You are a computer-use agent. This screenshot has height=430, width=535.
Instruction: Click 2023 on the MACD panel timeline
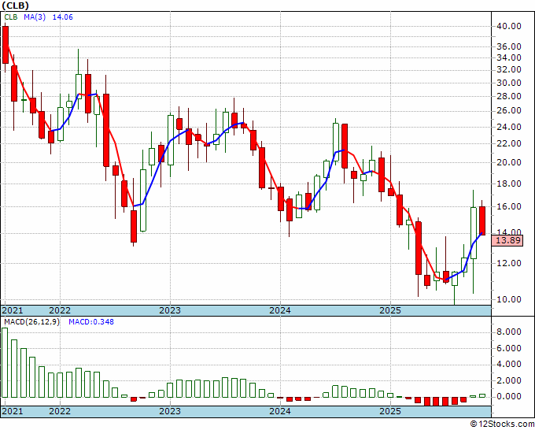(x=170, y=411)
